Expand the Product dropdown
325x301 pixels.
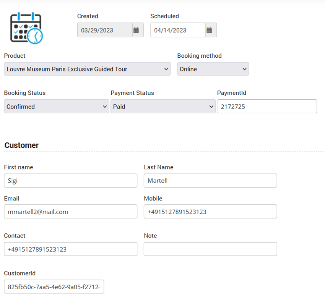tap(87, 69)
